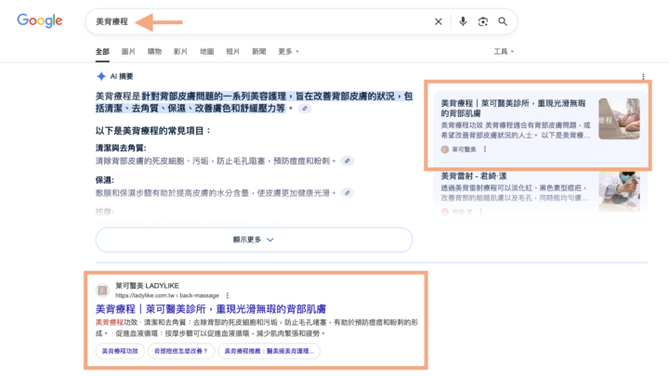The height and width of the screenshot is (376, 669).
Task: Click the 萊可醫美 LADYLIKE site name
Action: pyautogui.click(x=147, y=286)
